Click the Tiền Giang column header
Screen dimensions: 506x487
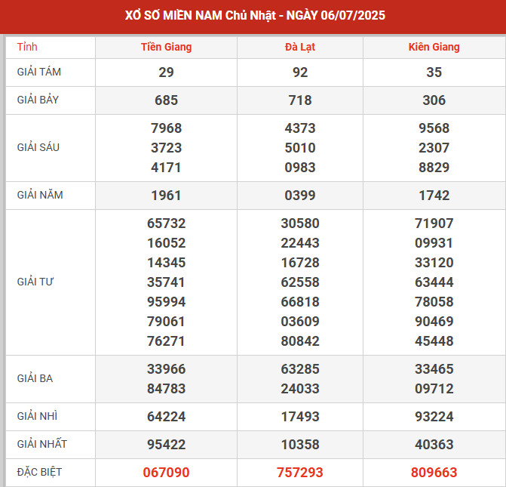[x=166, y=47]
